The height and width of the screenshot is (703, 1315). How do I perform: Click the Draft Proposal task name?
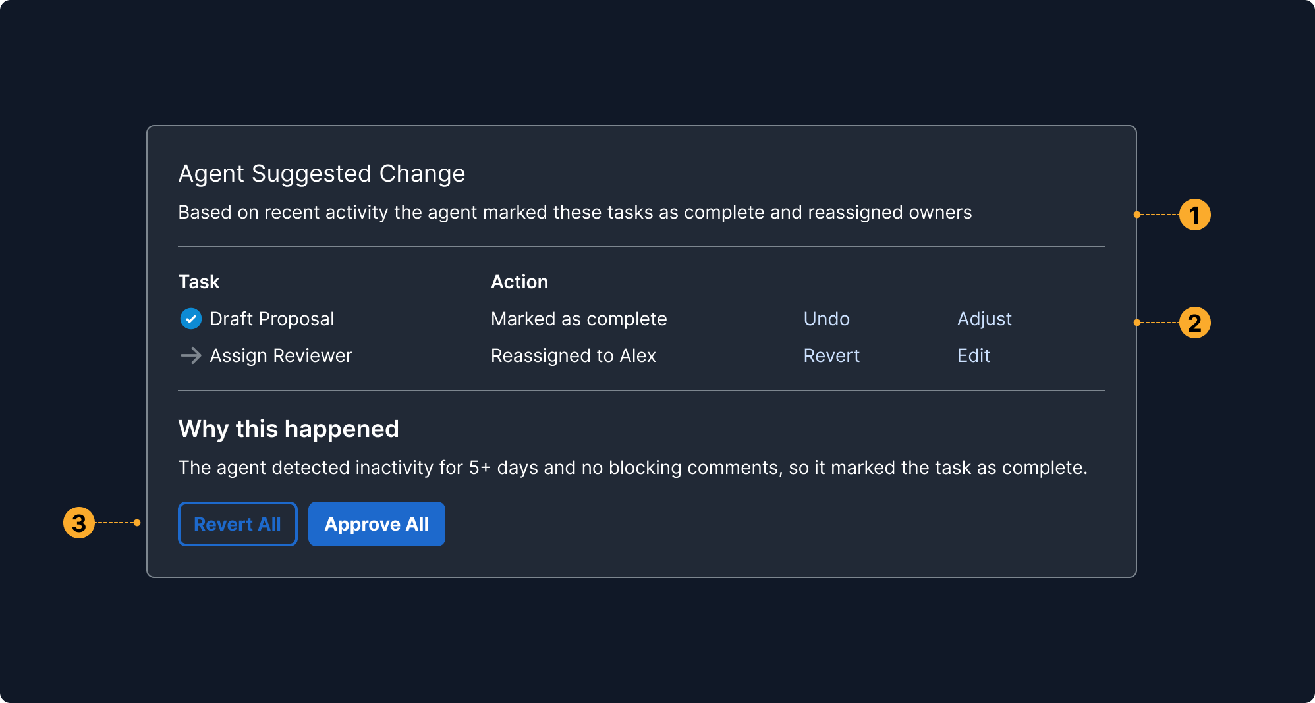point(271,319)
